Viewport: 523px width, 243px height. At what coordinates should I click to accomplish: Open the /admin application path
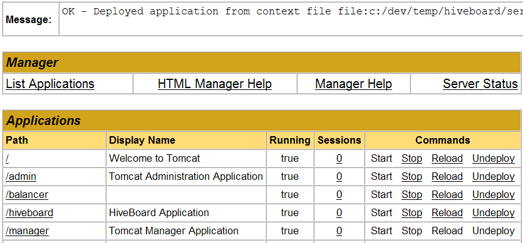click(x=21, y=176)
